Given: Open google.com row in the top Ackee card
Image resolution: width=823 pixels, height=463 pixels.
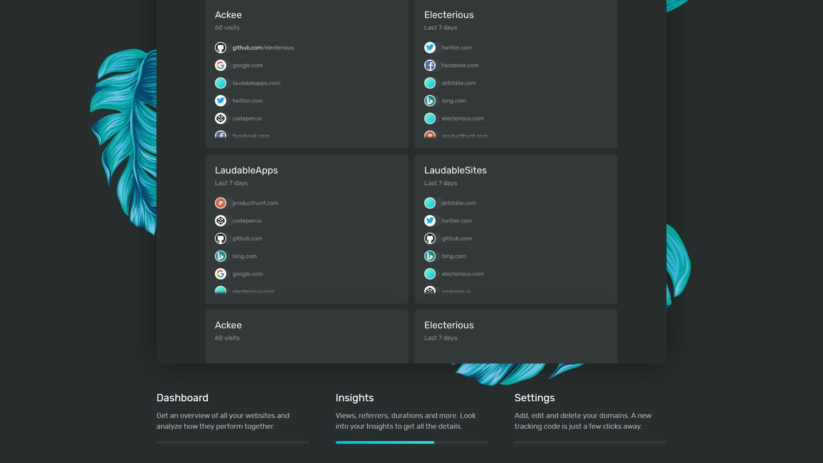Looking at the screenshot, I should 306,65.
